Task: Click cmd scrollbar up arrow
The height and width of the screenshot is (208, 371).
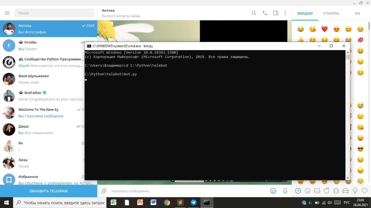Action: pos(348,52)
